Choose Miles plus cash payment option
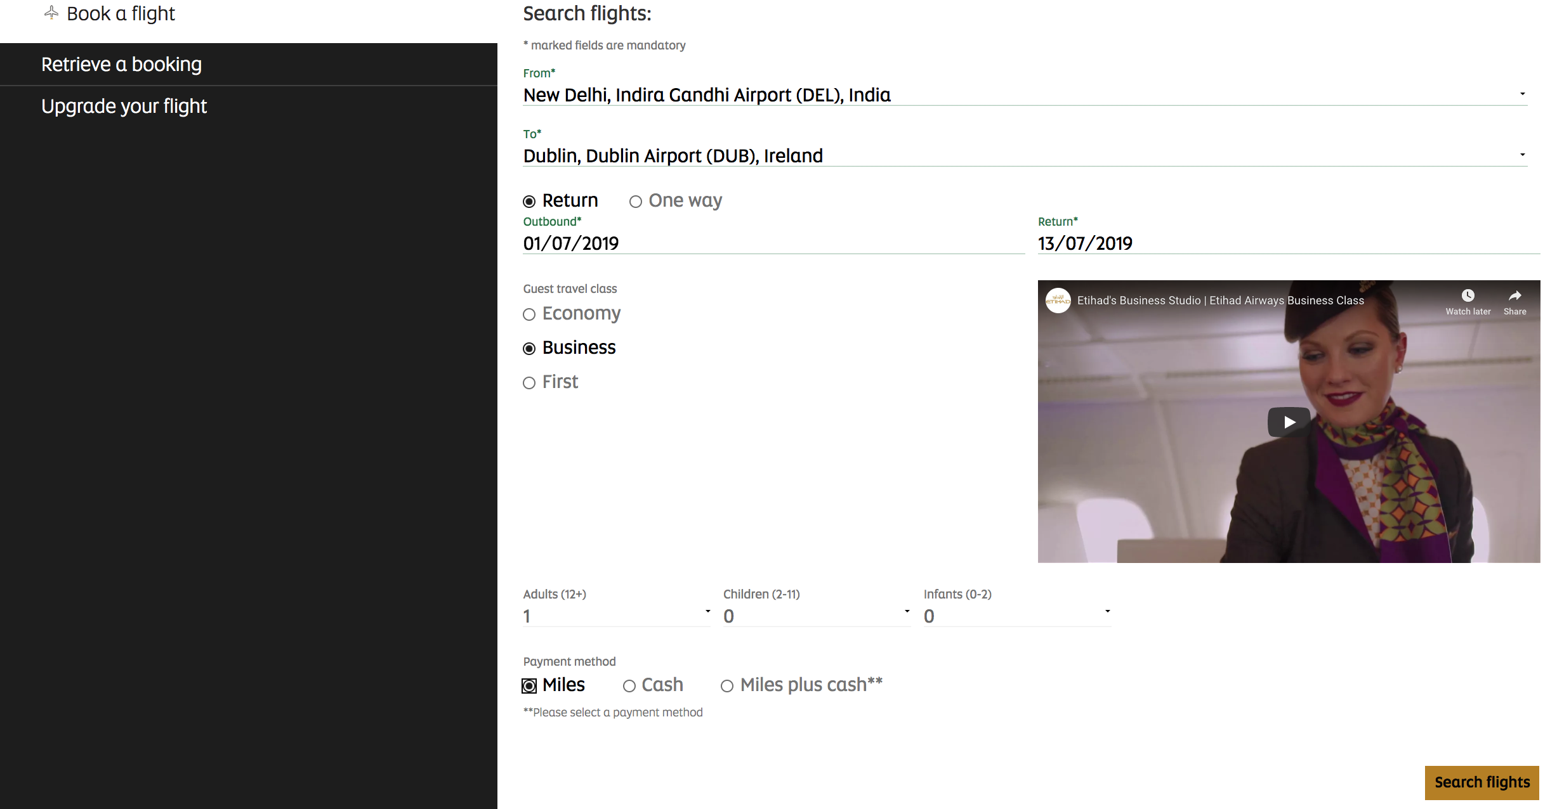The height and width of the screenshot is (809, 1557). (x=727, y=685)
